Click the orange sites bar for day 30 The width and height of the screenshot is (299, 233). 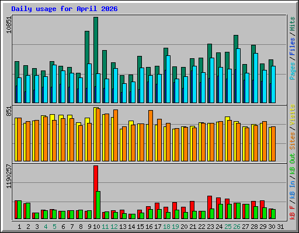pos(273,144)
